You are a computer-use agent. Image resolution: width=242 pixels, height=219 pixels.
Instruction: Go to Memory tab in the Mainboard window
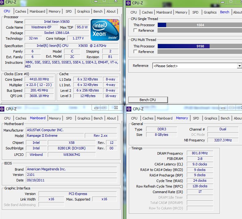[x=55, y=118]
